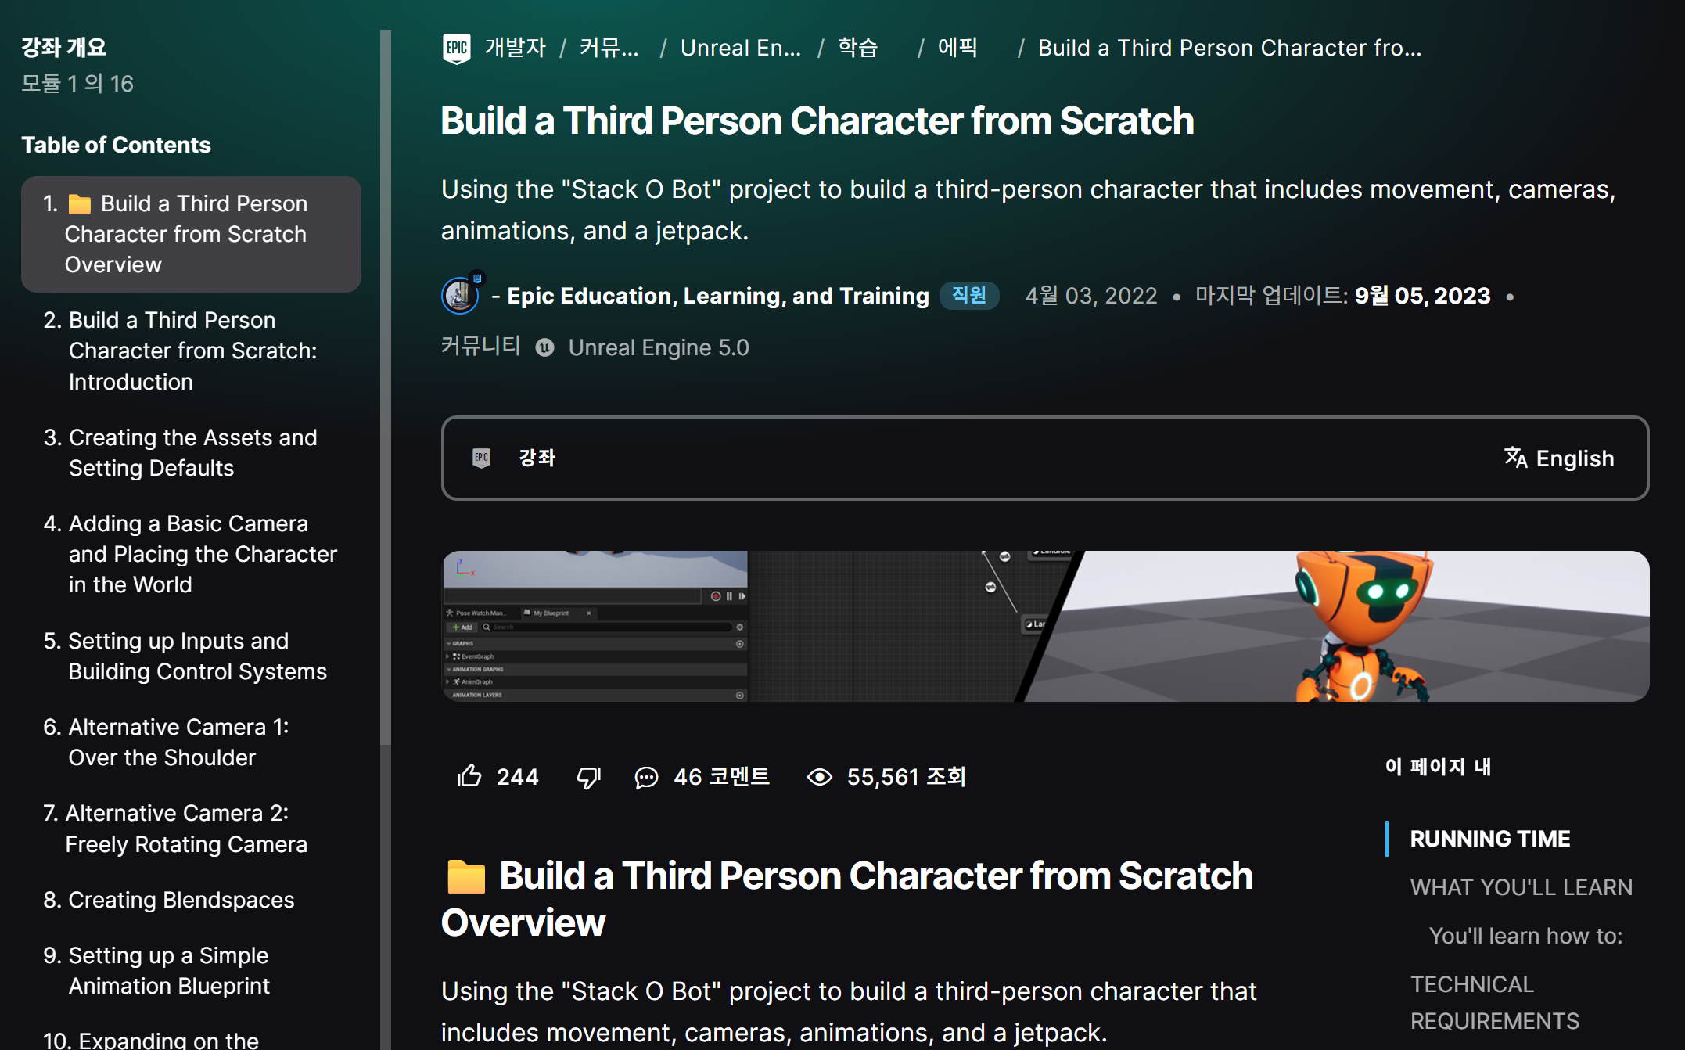Jump to TECHNICAL REQUIREMENTS section

click(1495, 1002)
